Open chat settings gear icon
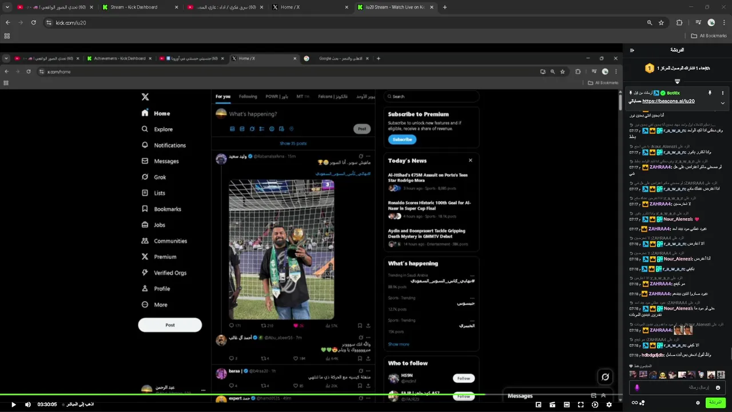The height and width of the screenshot is (412, 732). (698, 403)
